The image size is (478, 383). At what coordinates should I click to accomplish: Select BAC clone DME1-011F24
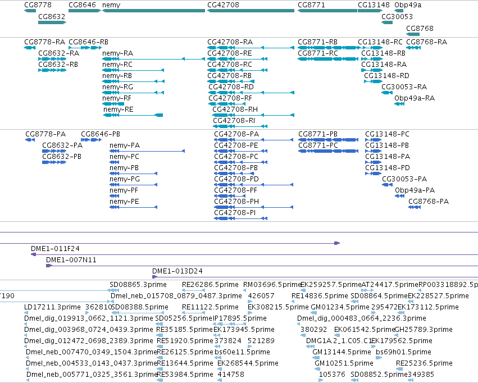tap(254, 254)
